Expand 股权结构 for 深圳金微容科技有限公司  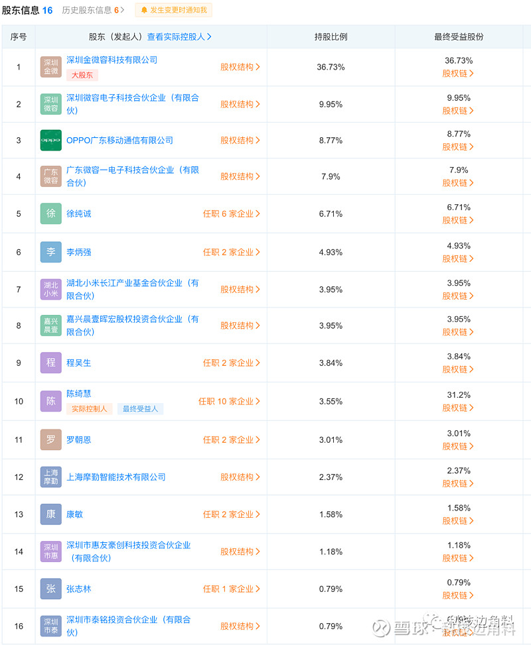click(240, 67)
